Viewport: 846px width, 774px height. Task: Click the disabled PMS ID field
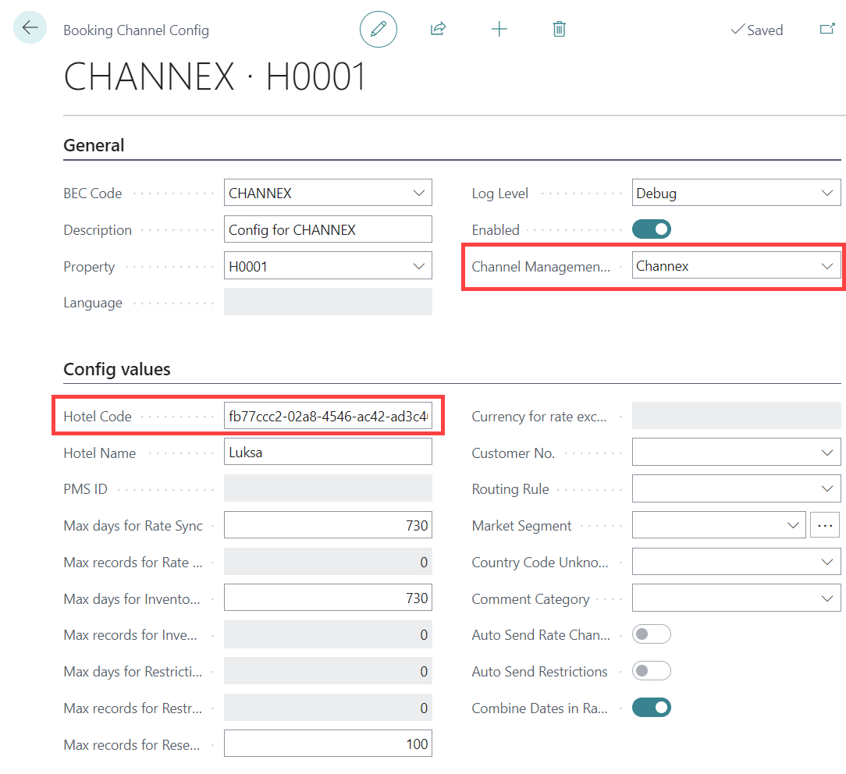pyautogui.click(x=328, y=488)
